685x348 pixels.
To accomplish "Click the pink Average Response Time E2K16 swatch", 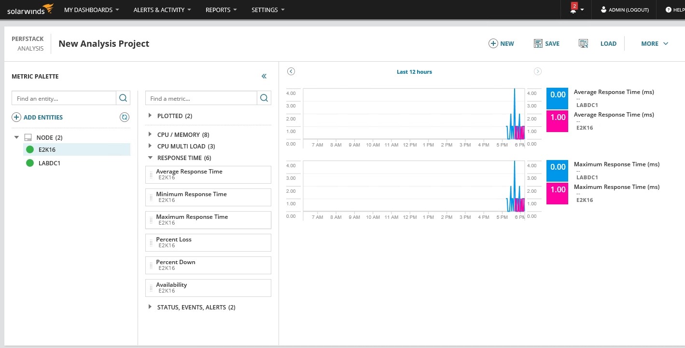I will point(558,121).
